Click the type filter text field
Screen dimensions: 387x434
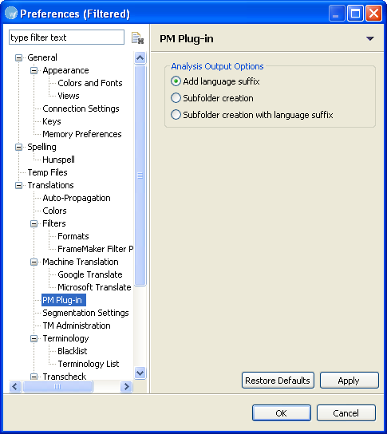[x=66, y=37]
